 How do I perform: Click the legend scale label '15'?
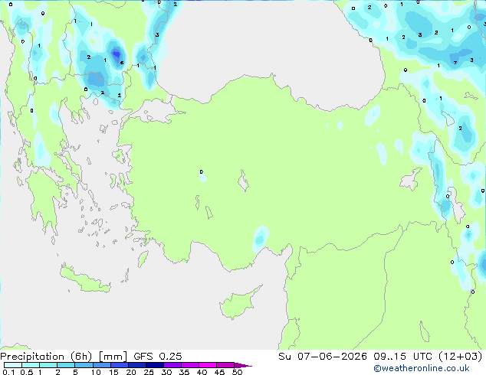point(113,372)
